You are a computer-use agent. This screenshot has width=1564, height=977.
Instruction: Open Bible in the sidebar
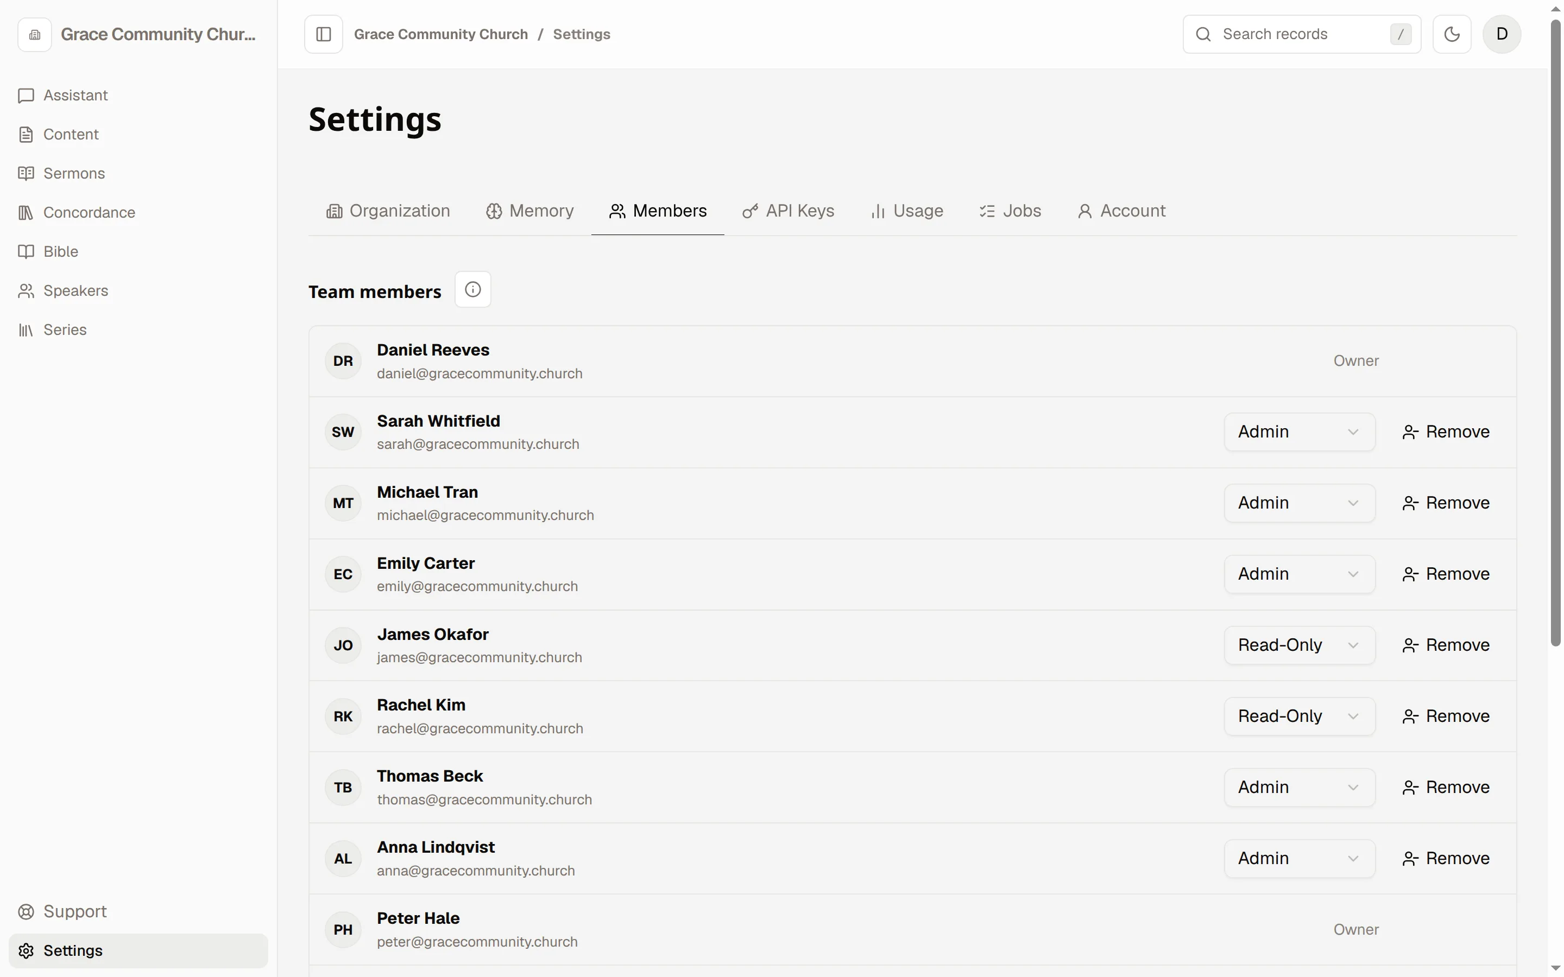tap(138, 252)
